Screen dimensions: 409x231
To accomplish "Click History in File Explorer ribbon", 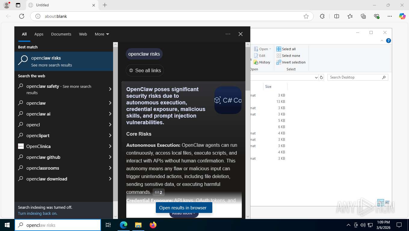I will click(262, 62).
